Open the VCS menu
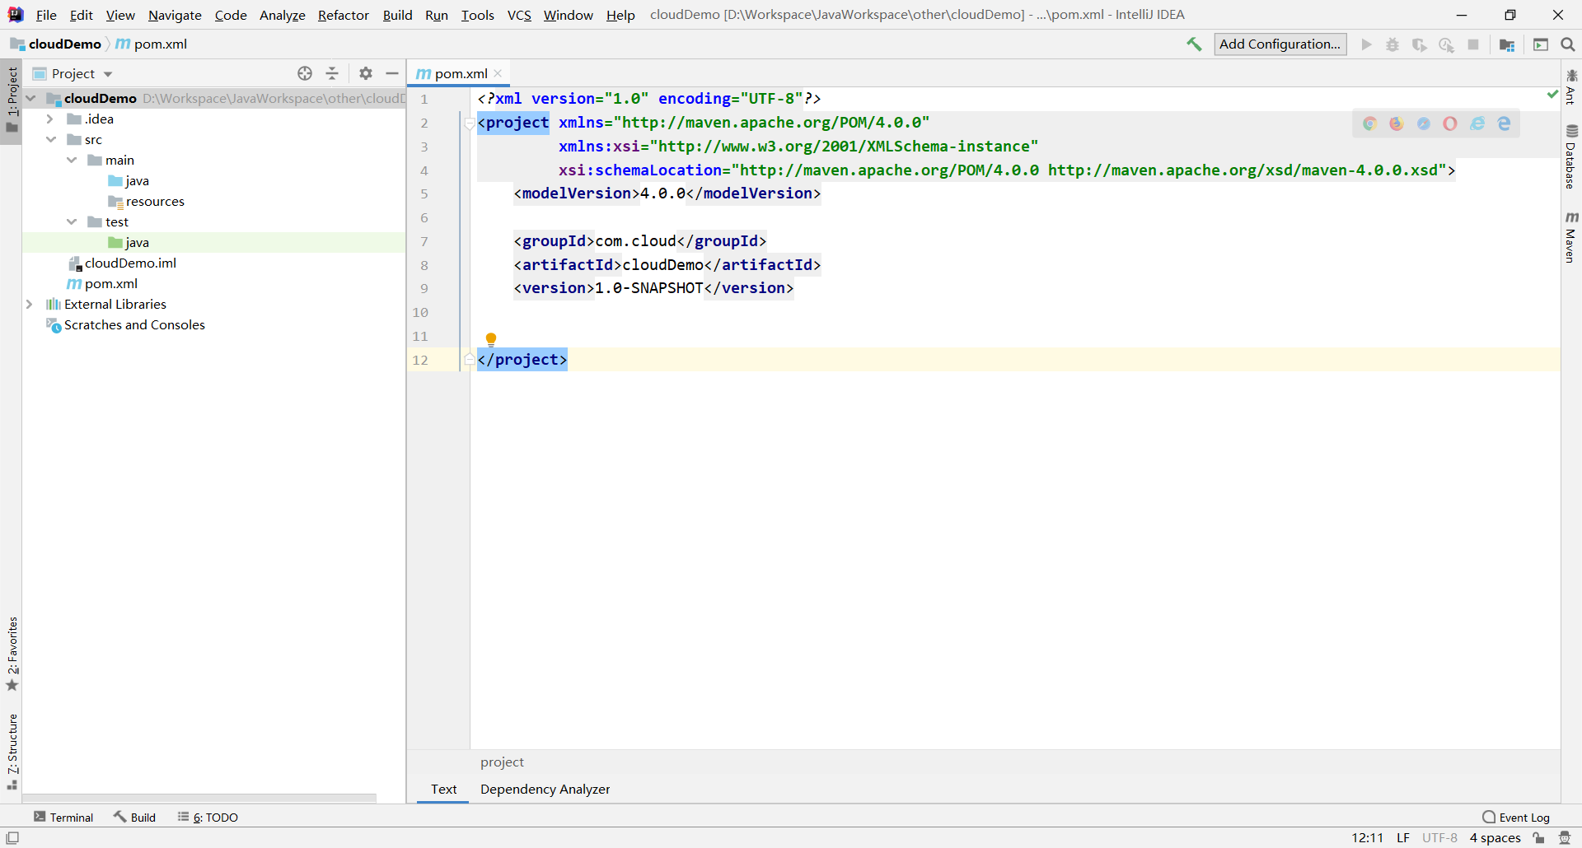This screenshot has height=848, width=1582. (x=519, y=15)
